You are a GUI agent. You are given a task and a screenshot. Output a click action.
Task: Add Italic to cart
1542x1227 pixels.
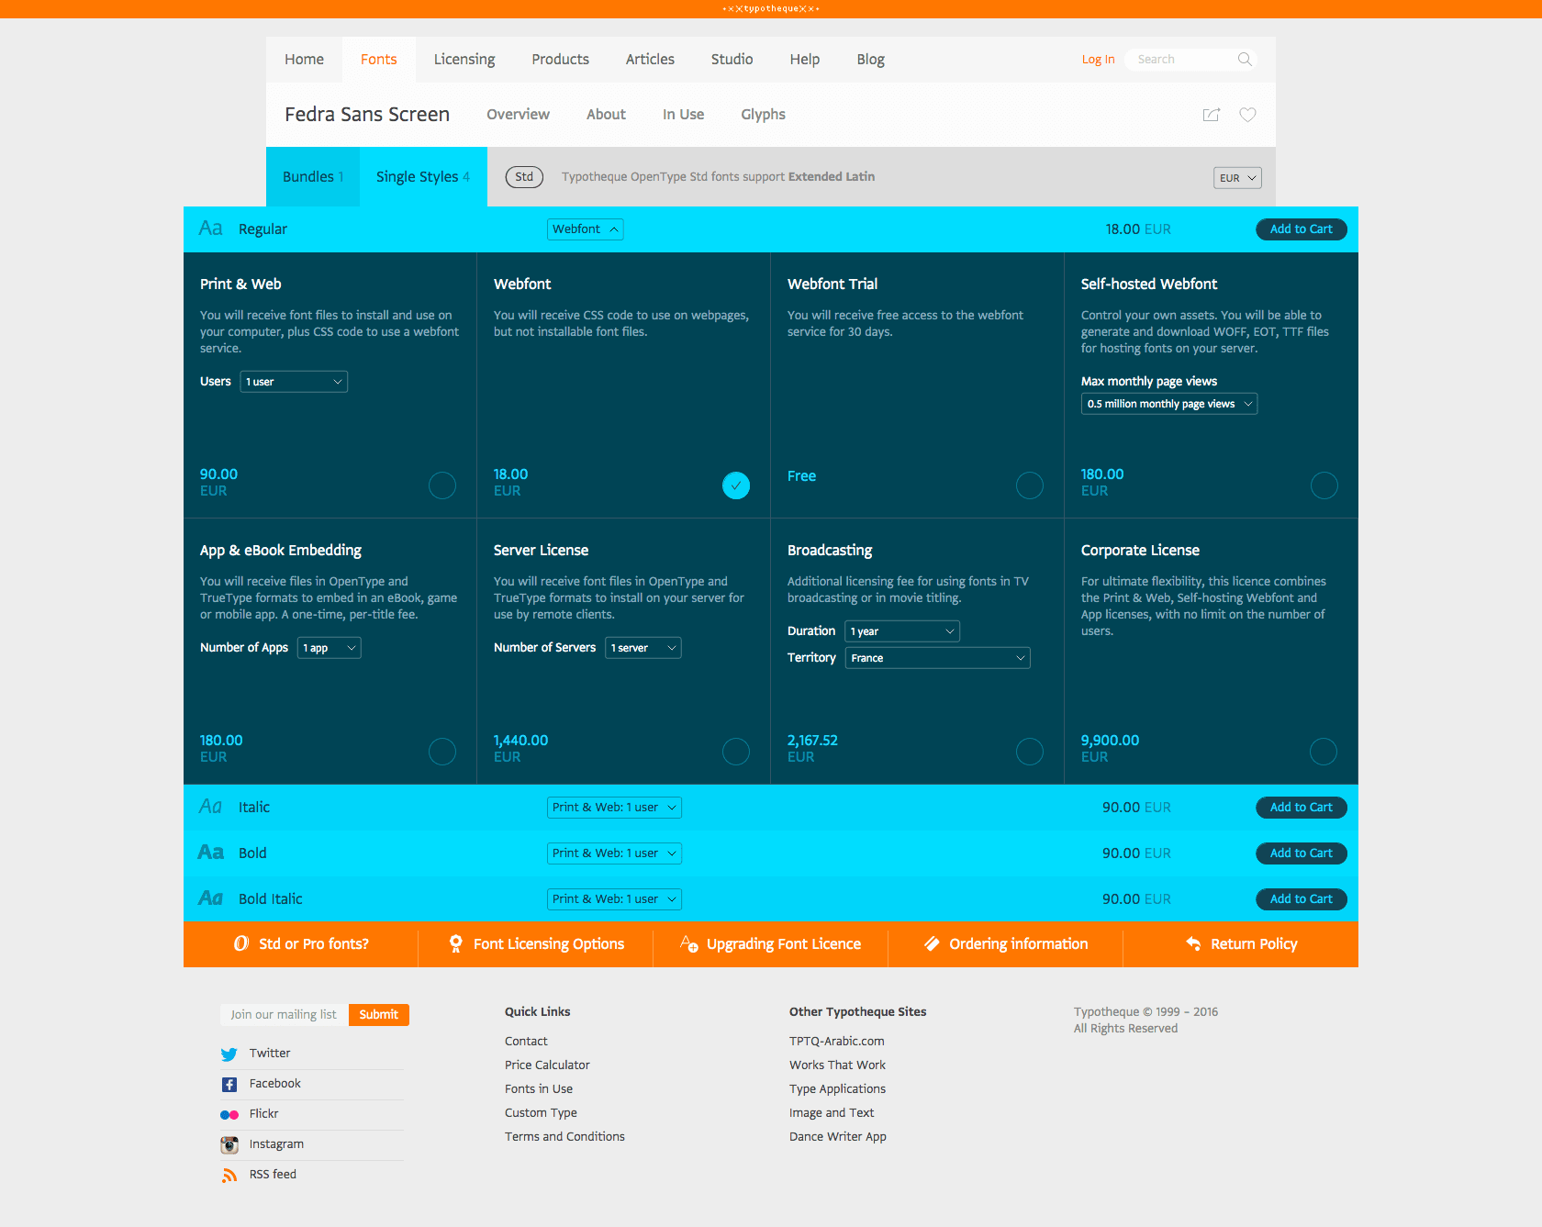click(1301, 808)
